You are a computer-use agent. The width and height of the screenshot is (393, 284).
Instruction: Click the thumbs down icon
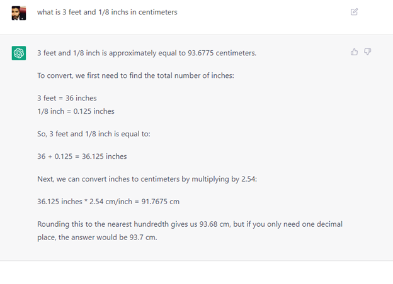coord(368,52)
